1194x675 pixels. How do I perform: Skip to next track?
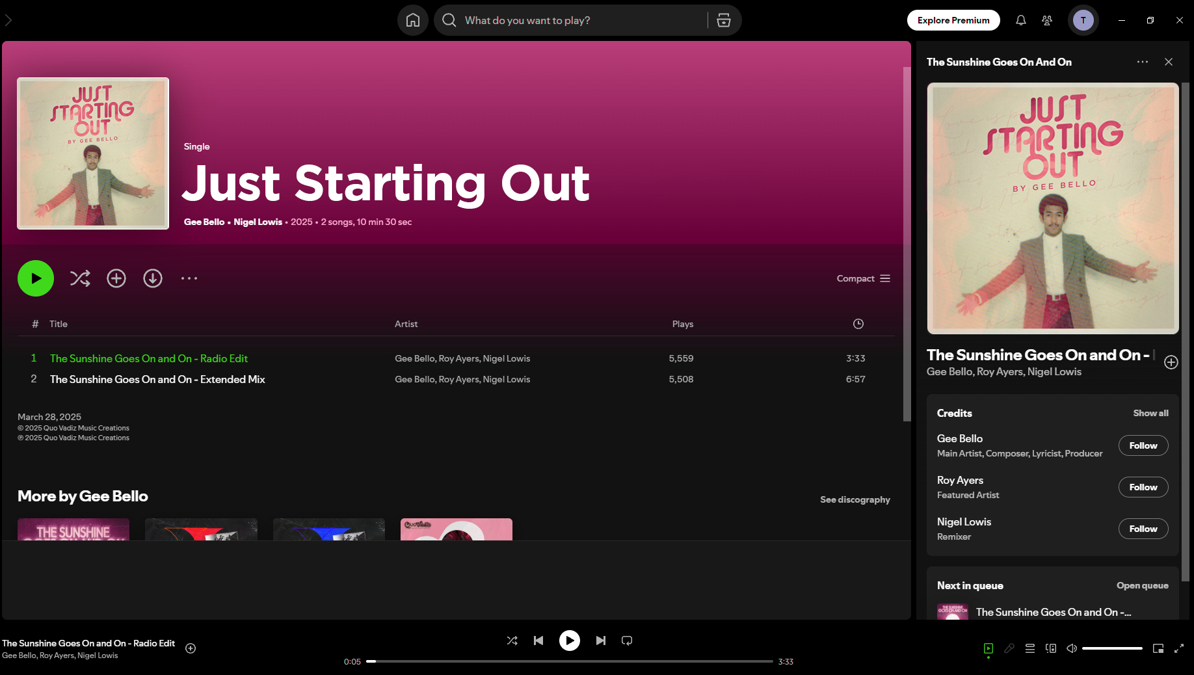click(601, 641)
